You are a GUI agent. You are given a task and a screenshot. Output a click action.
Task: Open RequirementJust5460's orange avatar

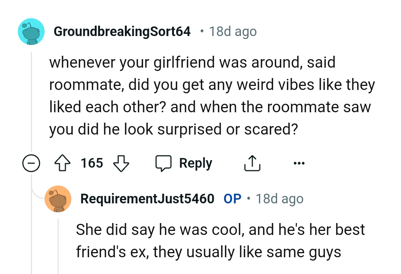coord(58,199)
